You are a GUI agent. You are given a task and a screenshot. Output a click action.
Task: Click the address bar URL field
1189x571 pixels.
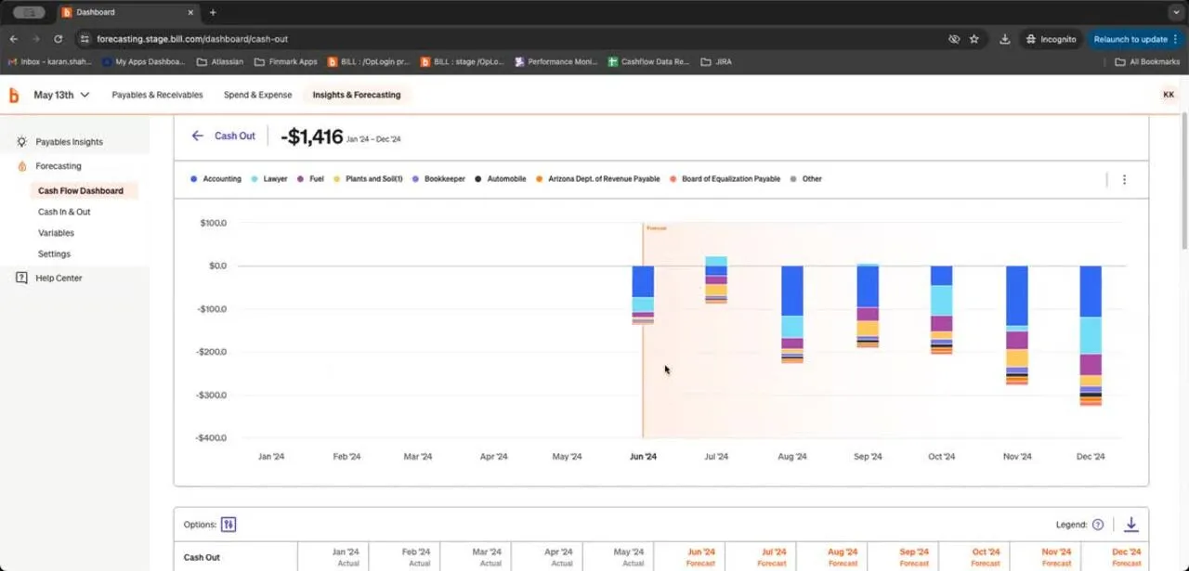(x=511, y=39)
